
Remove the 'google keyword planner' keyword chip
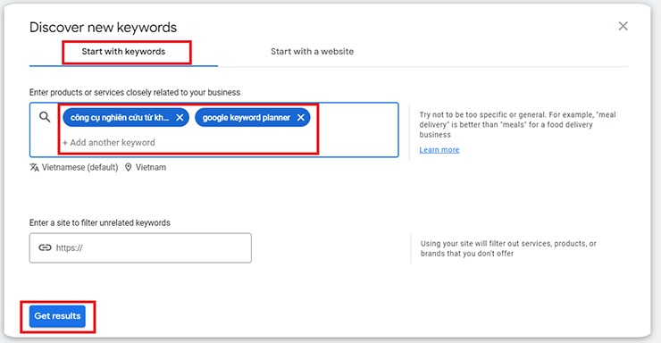click(x=300, y=118)
